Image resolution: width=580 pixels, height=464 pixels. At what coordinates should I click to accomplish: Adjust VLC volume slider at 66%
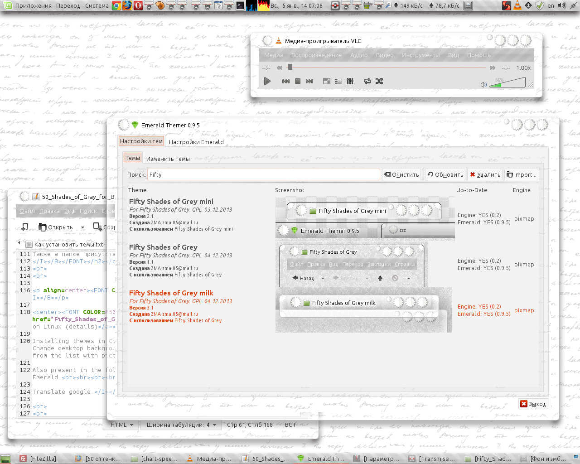(x=507, y=82)
